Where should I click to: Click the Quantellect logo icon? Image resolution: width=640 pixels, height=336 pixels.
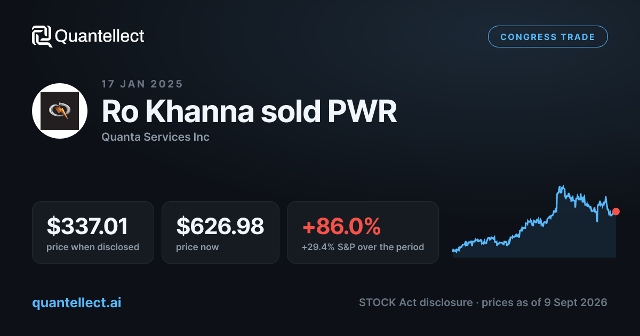click(42, 36)
